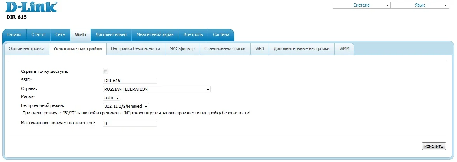Open the channel auto dropdown
457x162 pixels.
point(111,98)
